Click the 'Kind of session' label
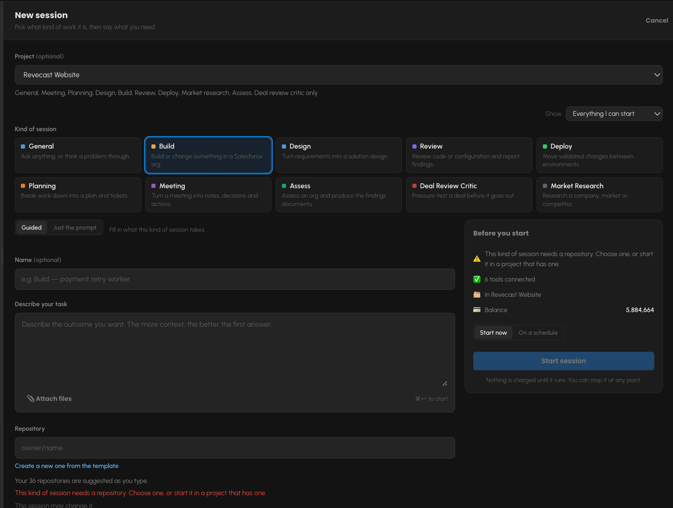 point(35,129)
